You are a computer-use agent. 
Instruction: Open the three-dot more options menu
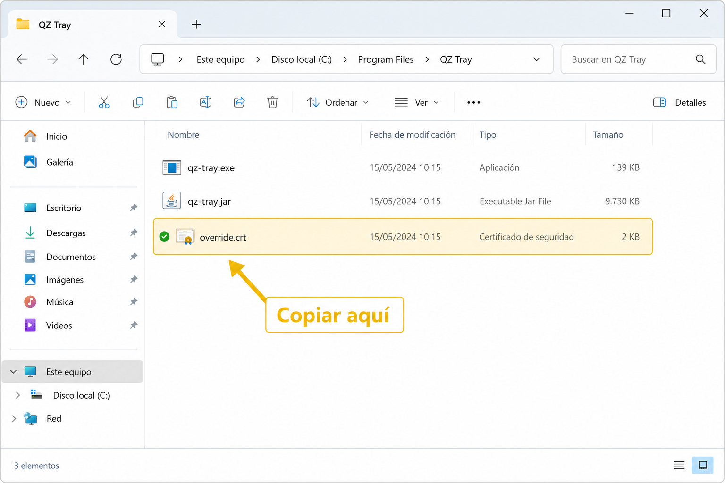pos(473,102)
